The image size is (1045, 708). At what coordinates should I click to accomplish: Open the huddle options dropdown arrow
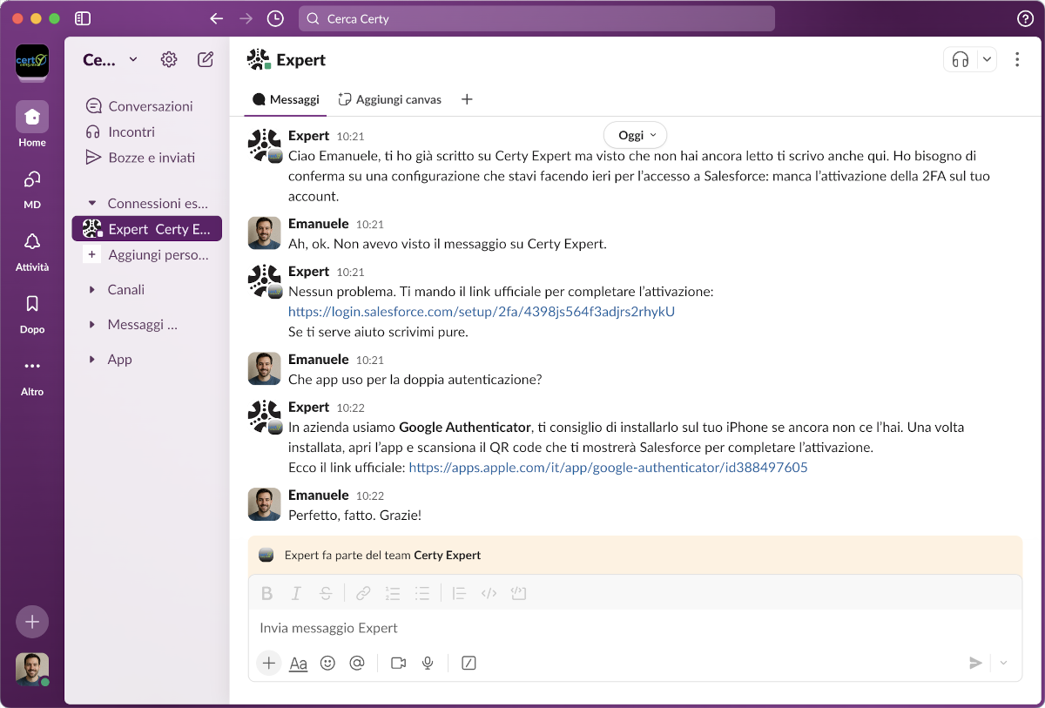point(987,59)
